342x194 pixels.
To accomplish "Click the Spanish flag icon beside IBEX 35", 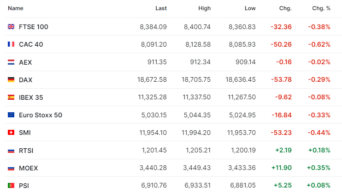I will coord(11,97).
